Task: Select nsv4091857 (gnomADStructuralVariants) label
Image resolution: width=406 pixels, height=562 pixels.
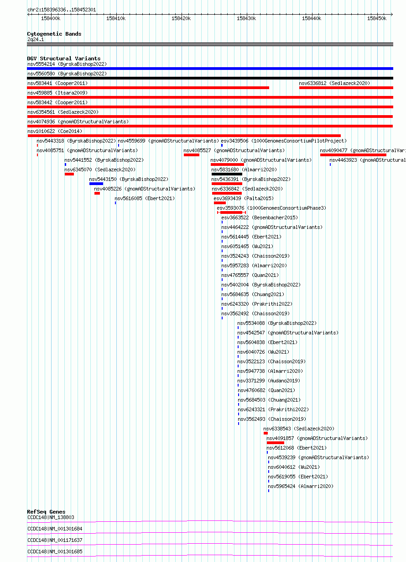Action: (317, 439)
